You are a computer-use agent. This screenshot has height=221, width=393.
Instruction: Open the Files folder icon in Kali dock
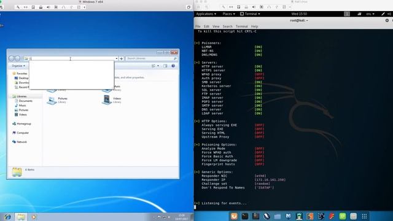coord(277,216)
